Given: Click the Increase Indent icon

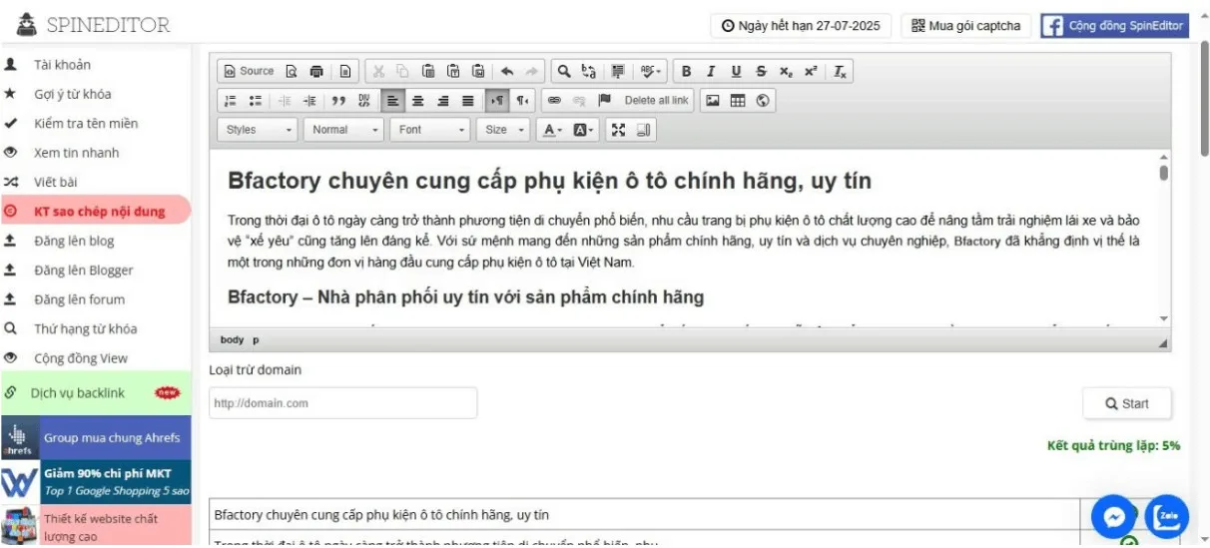Looking at the screenshot, I should click(309, 100).
